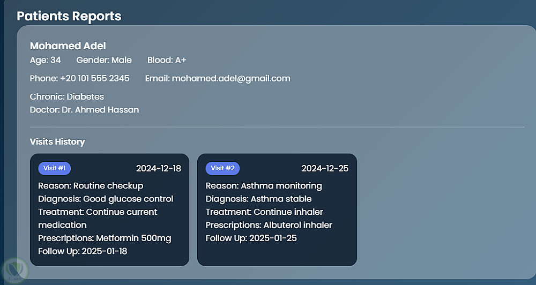Click the Visit #2 badge
The width and height of the screenshot is (536, 285).
click(222, 168)
